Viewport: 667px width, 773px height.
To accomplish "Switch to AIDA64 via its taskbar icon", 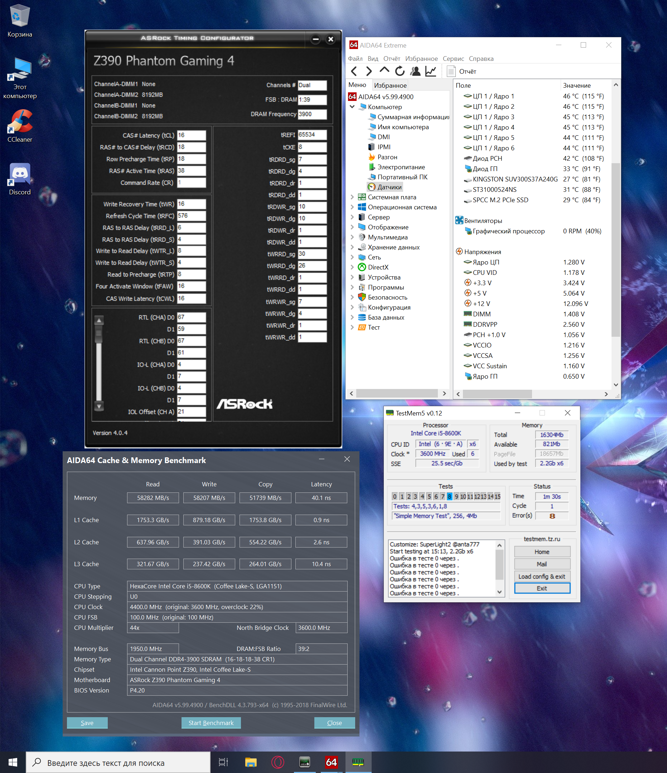I will click(x=332, y=762).
